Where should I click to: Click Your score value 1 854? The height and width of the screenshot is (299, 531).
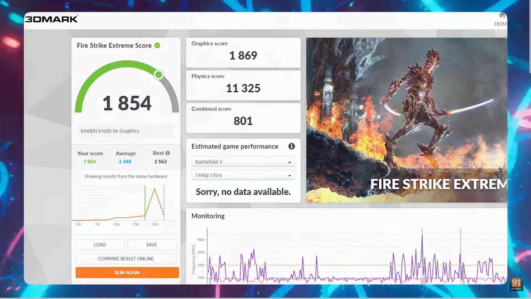[90, 162]
